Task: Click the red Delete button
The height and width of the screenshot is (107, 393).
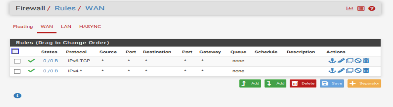Action: pyautogui.click(x=303, y=83)
